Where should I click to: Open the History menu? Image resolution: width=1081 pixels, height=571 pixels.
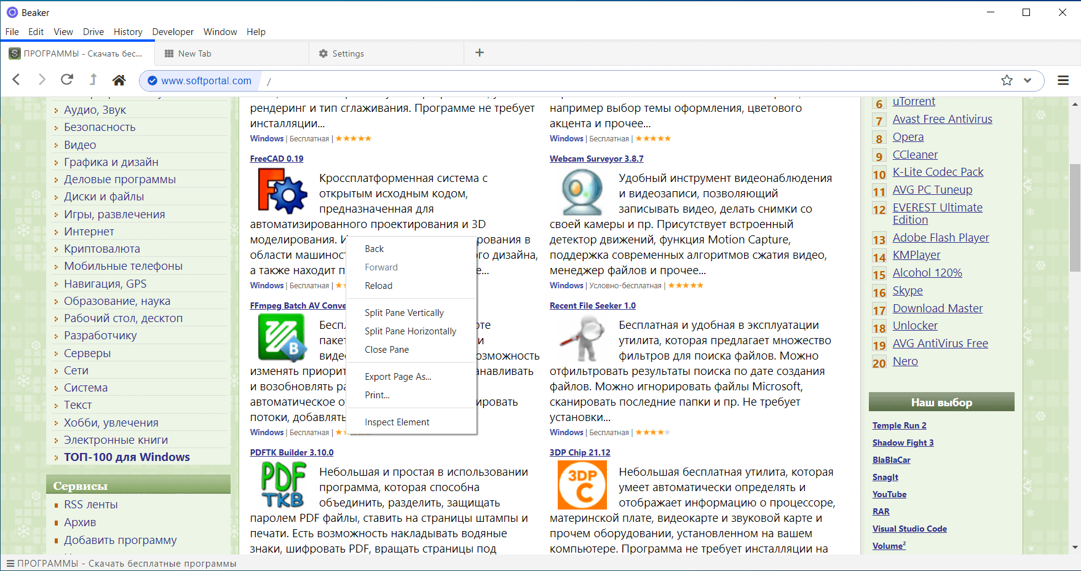tap(128, 32)
